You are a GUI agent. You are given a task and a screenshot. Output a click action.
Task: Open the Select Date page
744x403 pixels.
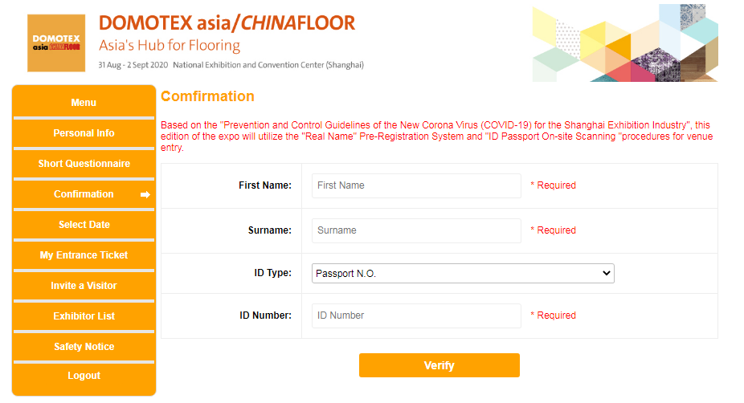[x=84, y=225]
